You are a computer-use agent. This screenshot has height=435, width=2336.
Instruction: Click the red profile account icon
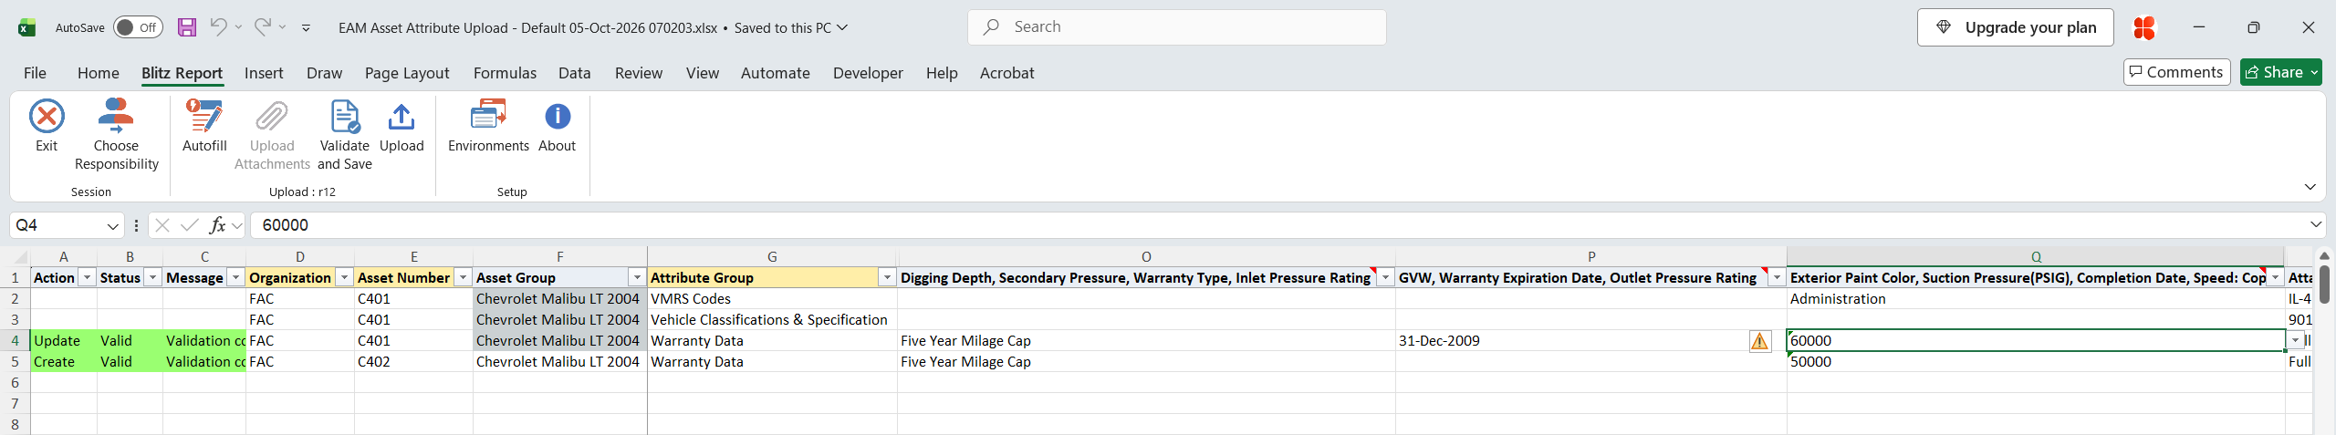pos(2144,27)
